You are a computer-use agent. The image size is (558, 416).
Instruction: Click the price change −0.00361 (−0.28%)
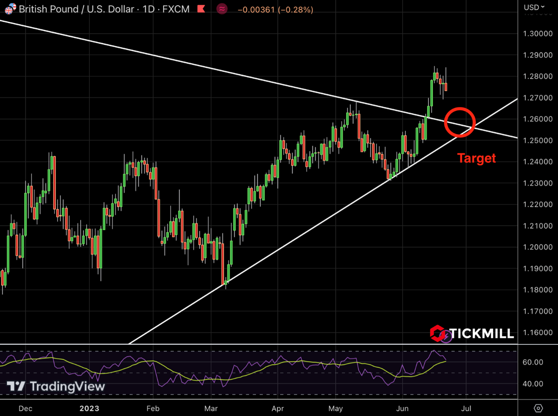(x=276, y=9)
